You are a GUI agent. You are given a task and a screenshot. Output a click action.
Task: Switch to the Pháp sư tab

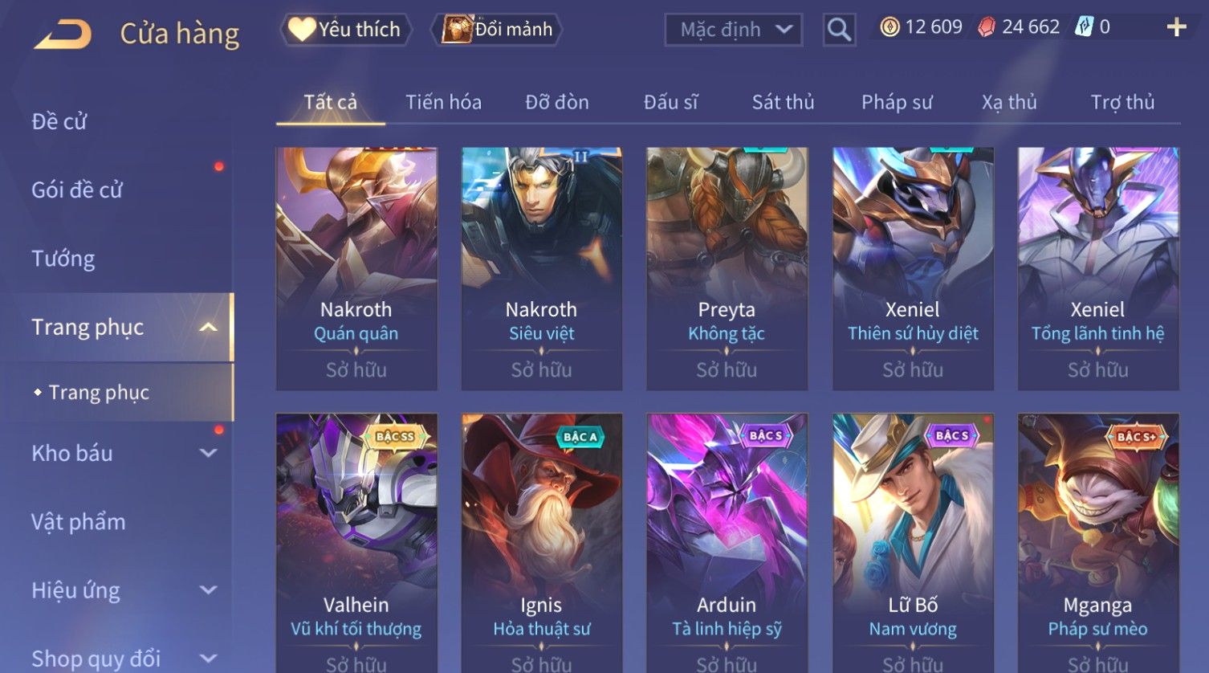pos(897,102)
